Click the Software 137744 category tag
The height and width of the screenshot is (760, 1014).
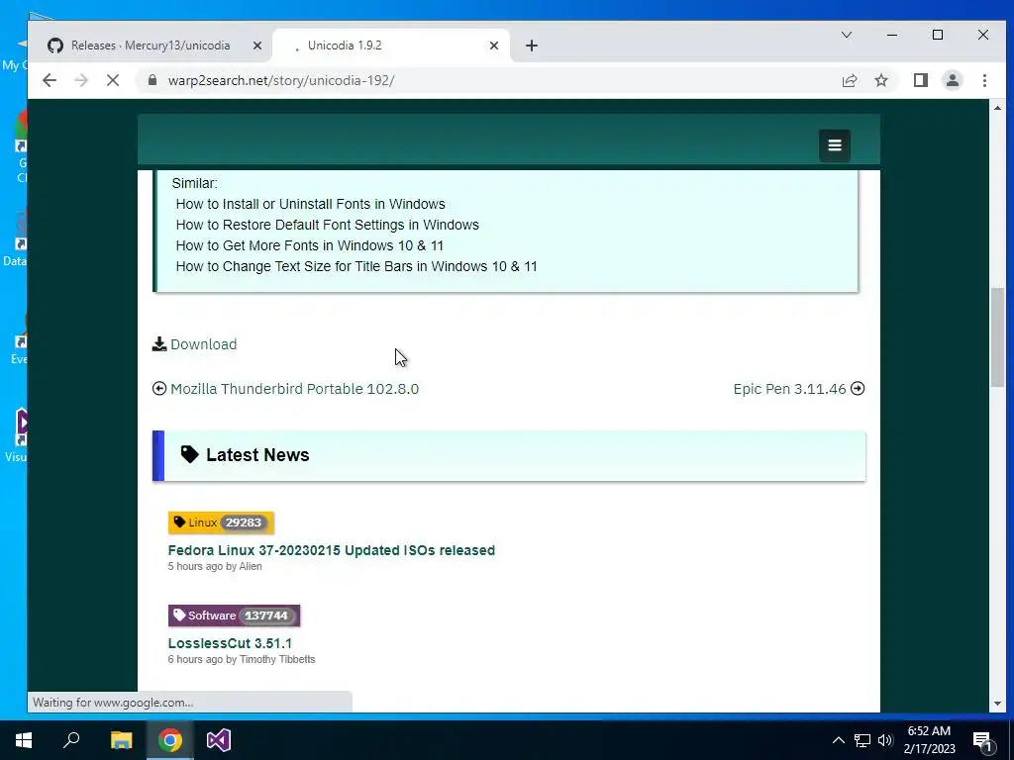coord(234,616)
